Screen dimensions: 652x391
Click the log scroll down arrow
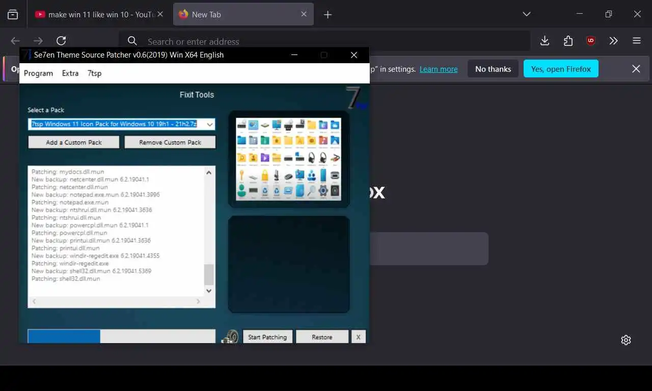209,291
